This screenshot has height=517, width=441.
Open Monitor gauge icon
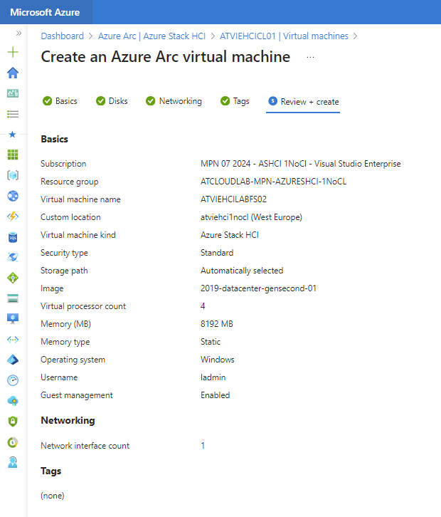point(13,380)
